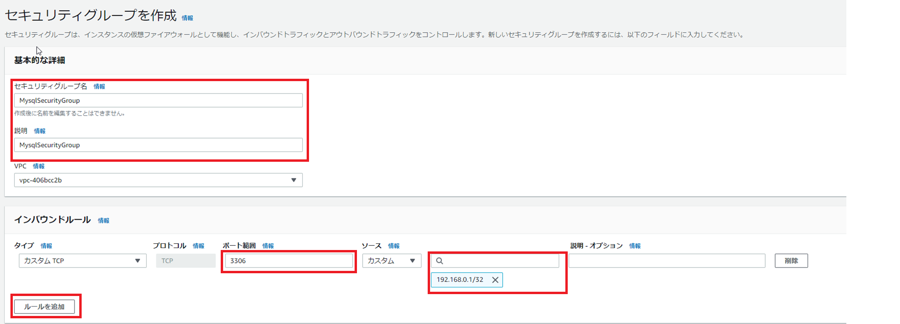This screenshot has width=900, height=324.
Task: Open 情報 link beside page title
Action: (187, 18)
